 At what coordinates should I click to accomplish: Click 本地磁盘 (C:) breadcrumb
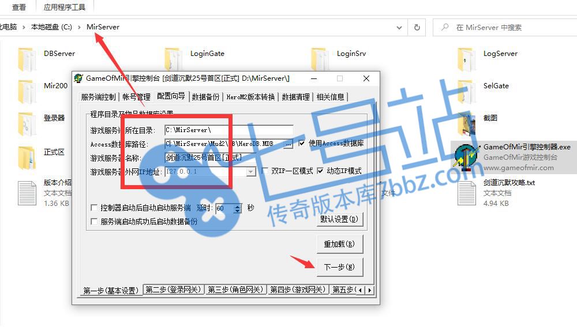(51, 27)
